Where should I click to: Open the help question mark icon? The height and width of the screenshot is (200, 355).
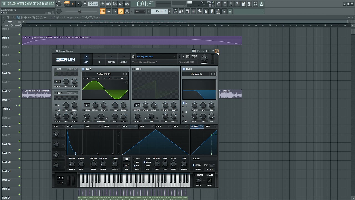[237, 4]
